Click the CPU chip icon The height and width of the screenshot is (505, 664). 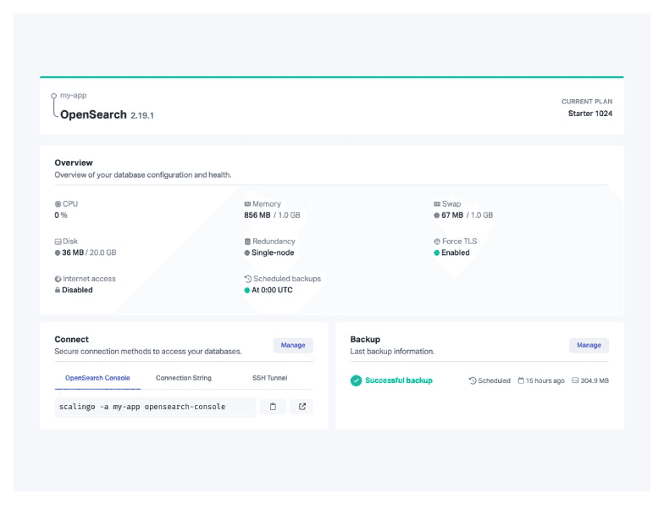(x=58, y=204)
